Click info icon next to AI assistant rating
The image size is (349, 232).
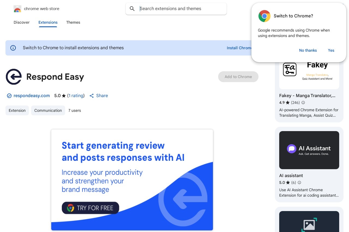pos(299,182)
